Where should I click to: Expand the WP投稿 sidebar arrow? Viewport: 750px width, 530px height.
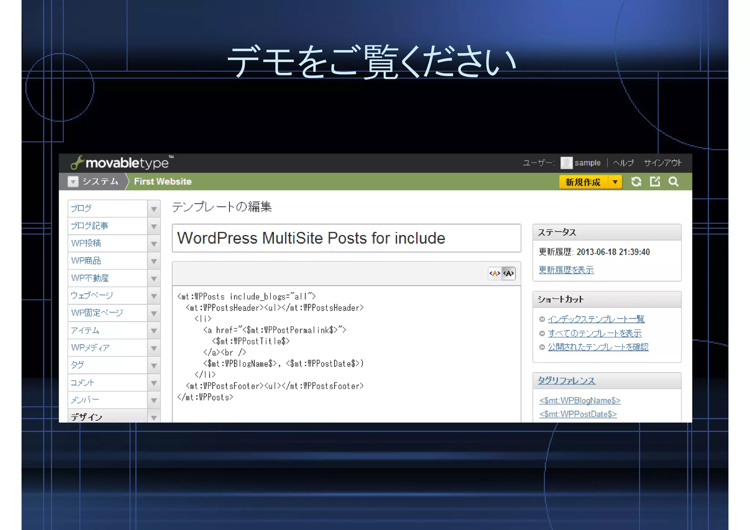coord(154,244)
